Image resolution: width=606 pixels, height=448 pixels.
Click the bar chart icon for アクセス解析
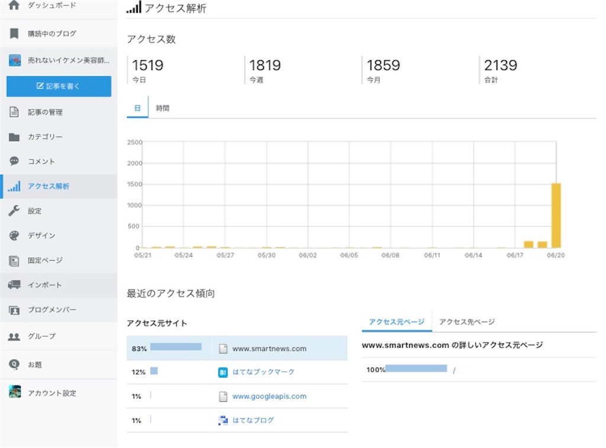pos(14,186)
